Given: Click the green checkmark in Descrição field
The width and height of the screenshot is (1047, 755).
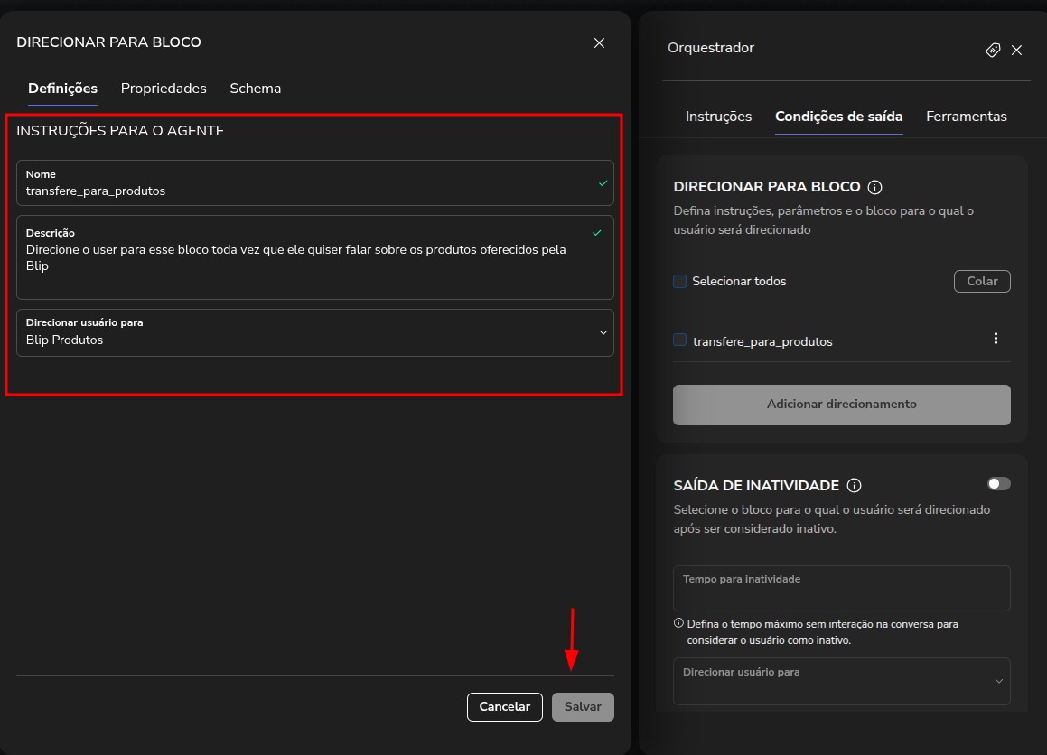Looking at the screenshot, I should pos(596,233).
